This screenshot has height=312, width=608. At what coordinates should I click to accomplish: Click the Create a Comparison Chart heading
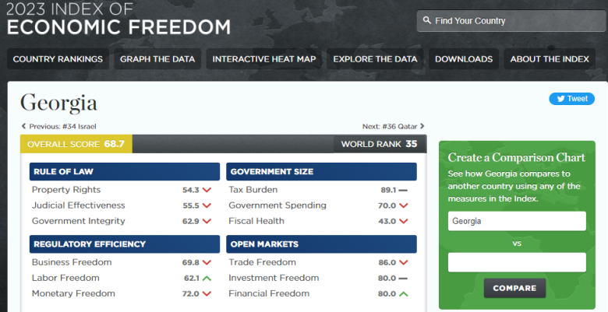coord(517,157)
